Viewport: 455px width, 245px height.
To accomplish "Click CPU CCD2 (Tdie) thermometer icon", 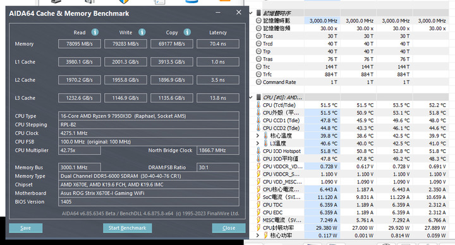I will (x=258, y=128).
